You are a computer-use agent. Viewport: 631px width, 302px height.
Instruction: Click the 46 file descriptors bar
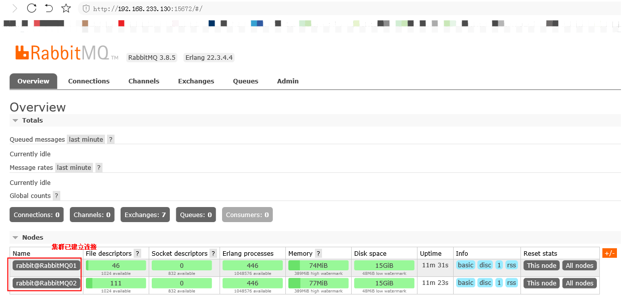pos(116,266)
